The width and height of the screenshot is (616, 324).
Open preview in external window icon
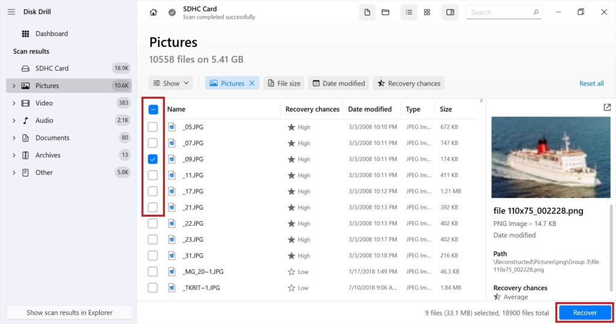coord(607,107)
